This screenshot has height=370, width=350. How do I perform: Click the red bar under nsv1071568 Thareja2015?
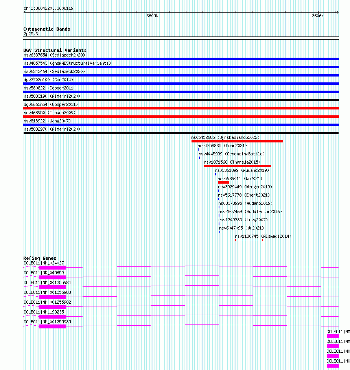tap(238, 166)
